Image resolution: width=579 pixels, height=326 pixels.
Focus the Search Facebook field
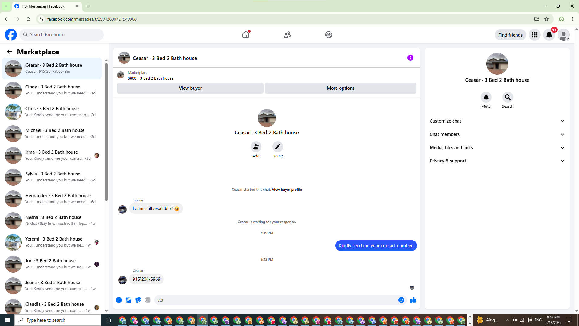[62, 35]
